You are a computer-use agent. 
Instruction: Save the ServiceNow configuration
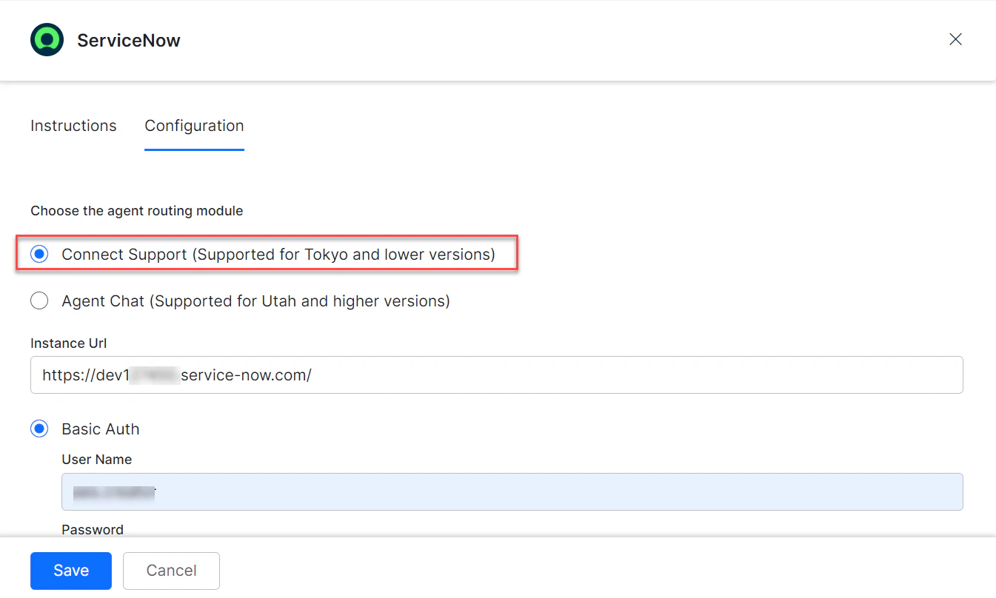point(70,570)
